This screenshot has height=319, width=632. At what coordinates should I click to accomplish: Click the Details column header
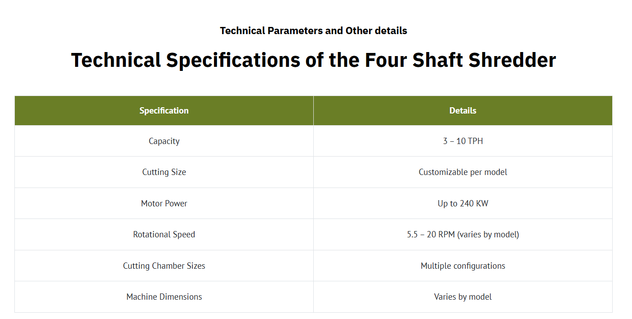click(463, 110)
